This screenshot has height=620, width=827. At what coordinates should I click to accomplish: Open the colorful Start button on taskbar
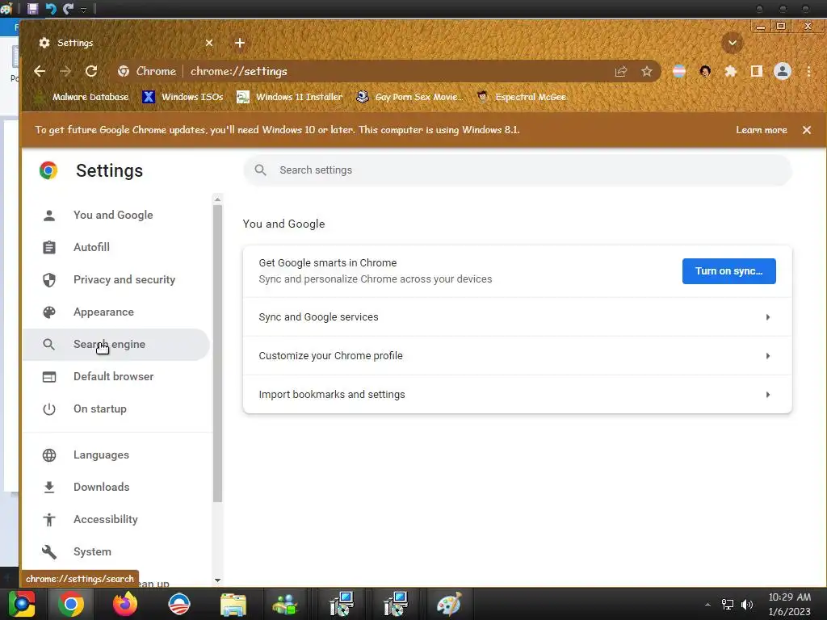(21, 604)
